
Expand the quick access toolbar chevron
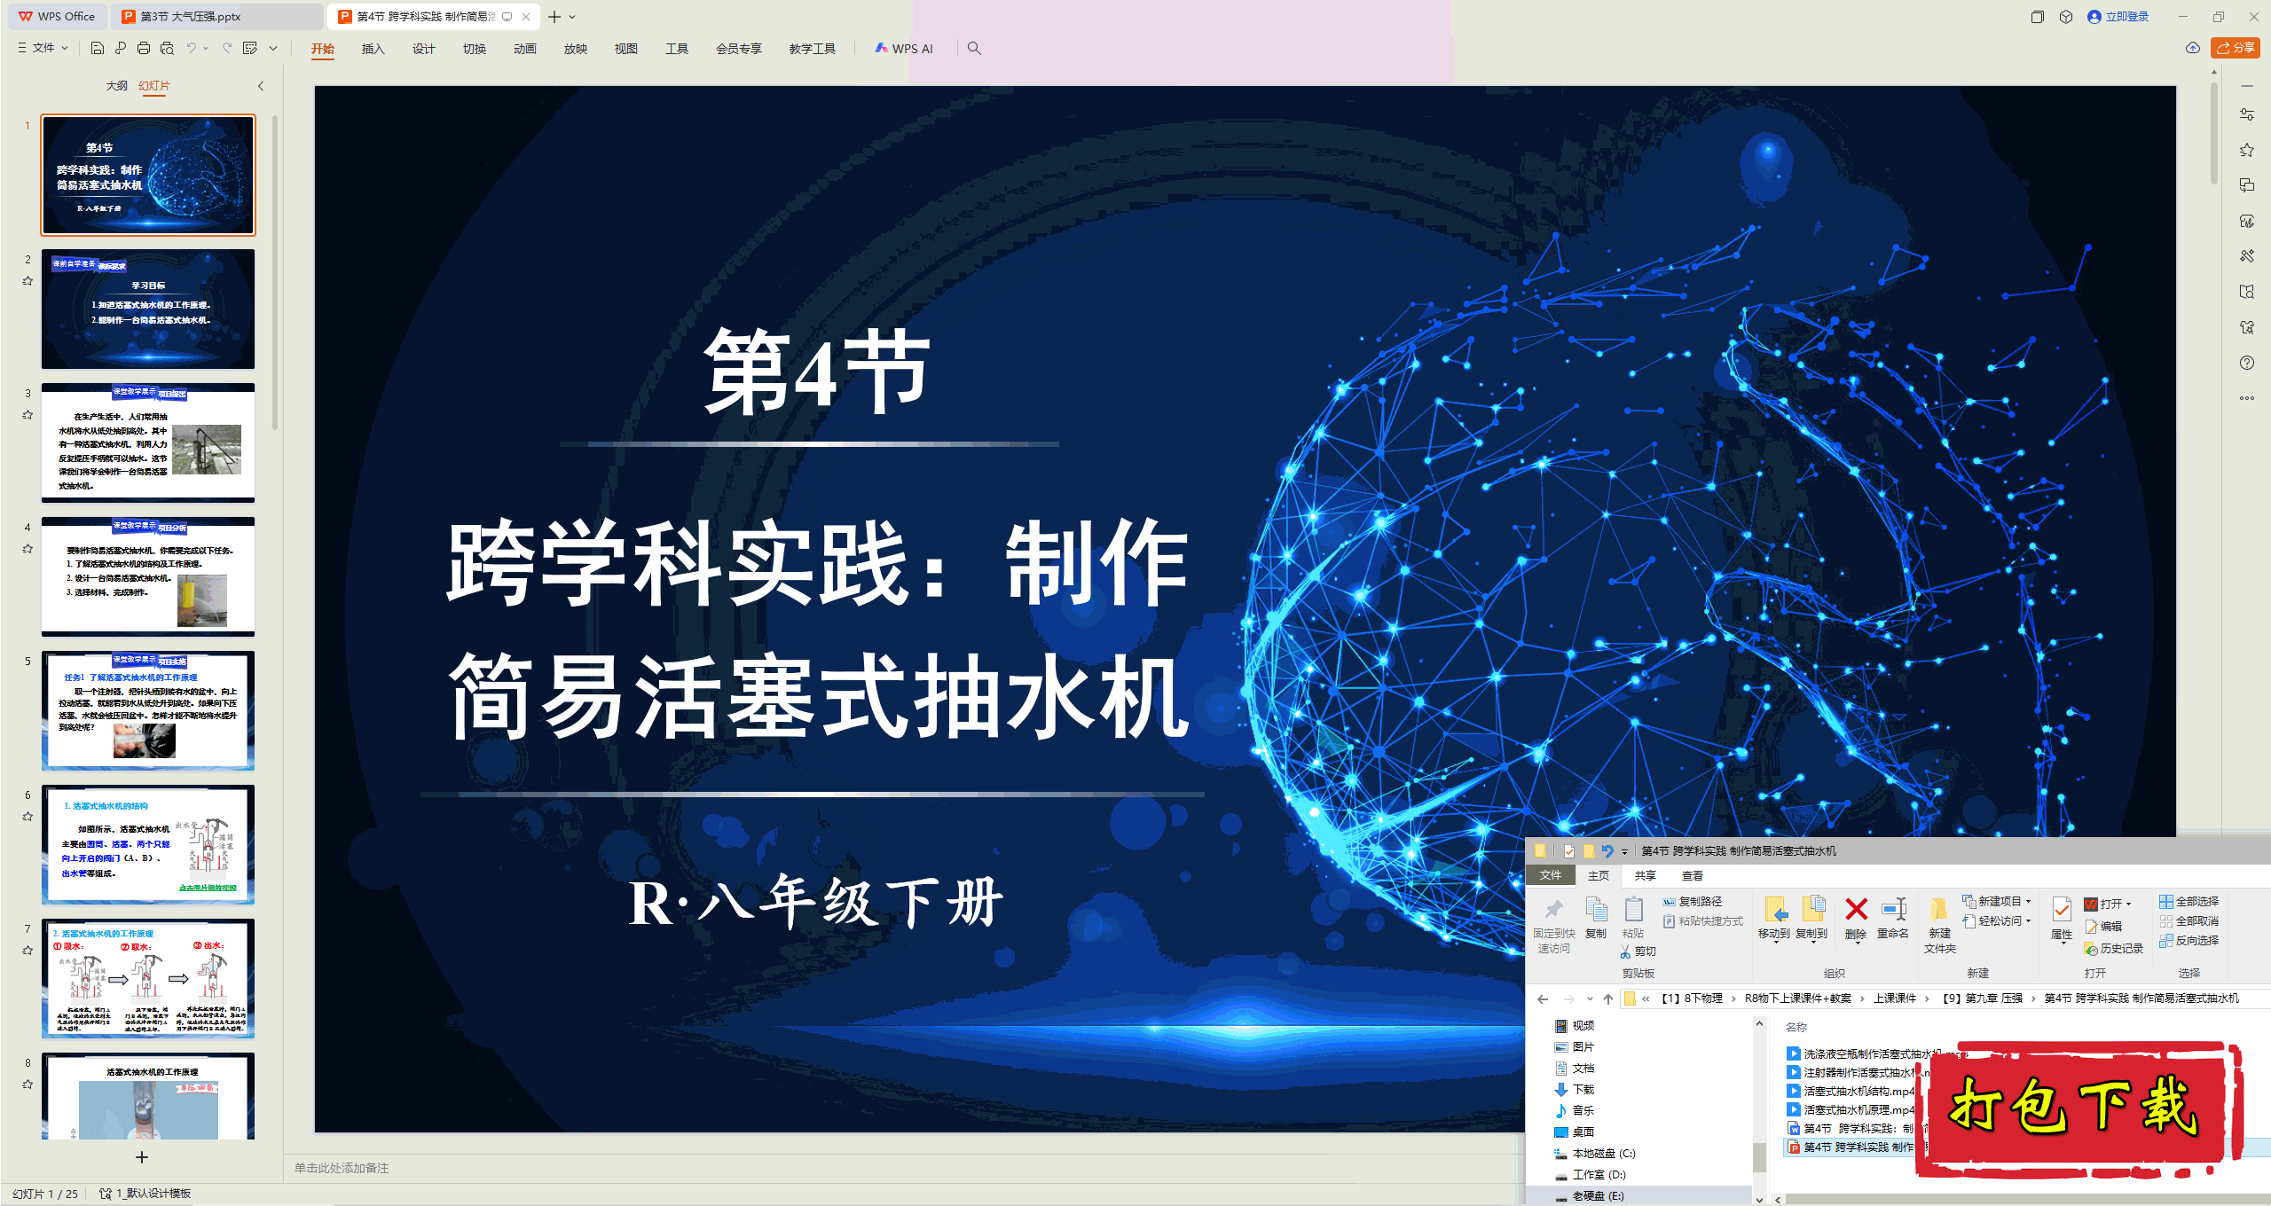tap(273, 48)
